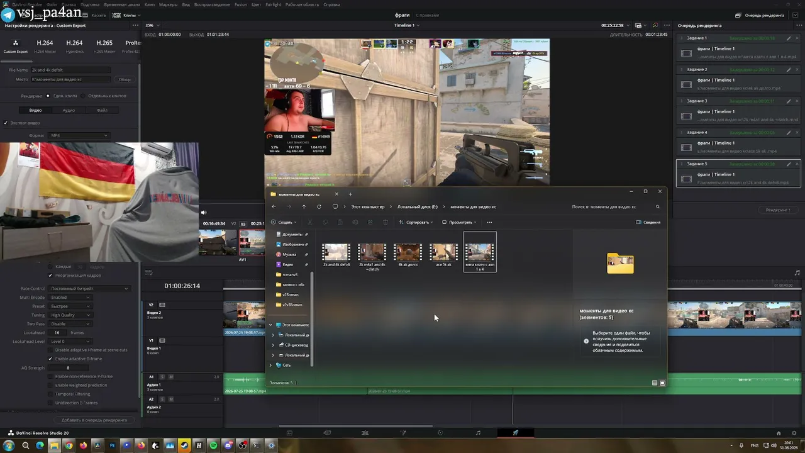
Task: Select the single clip render radio button
Action: click(x=48, y=96)
